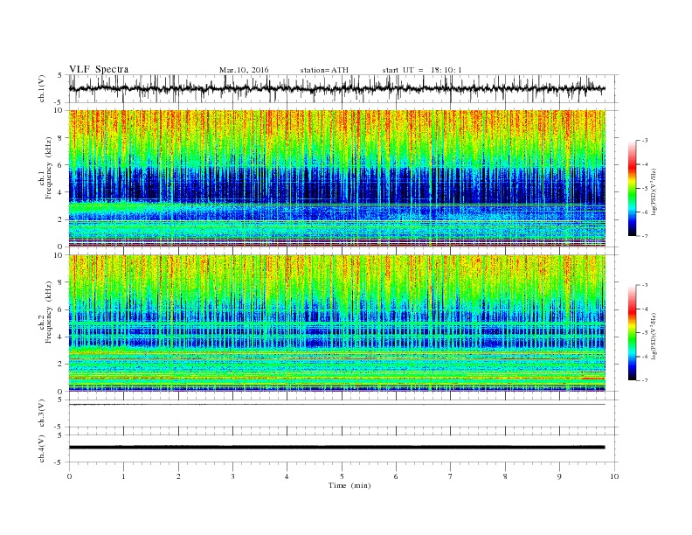The height and width of the screenshot is (535, 692).
Task: Click the "5" label on the time axis
Action: pos(342,476)
